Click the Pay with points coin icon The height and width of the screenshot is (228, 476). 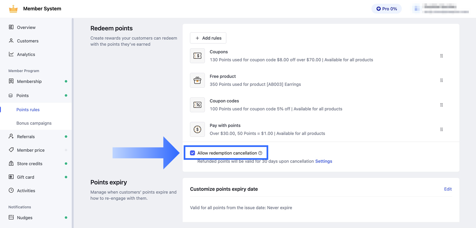(197, 129)
